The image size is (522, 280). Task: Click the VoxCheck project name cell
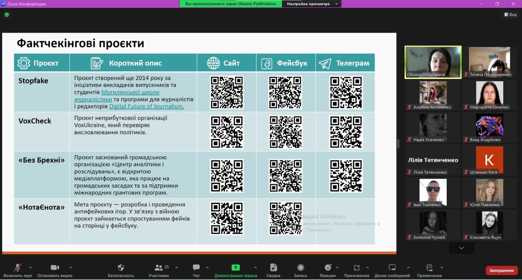pyautogui.click(x=42, y=132)
